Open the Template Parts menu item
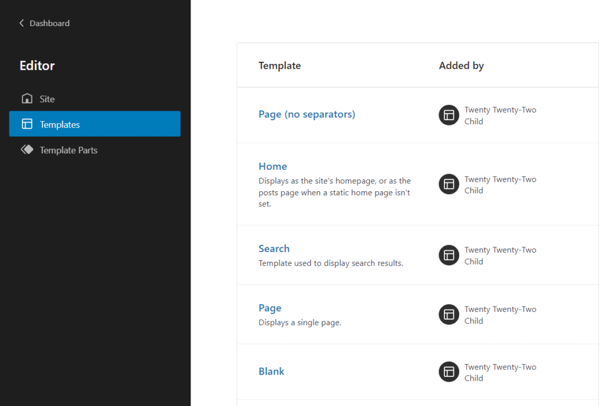This screenshot has height=406, width=606. [95, 150]
